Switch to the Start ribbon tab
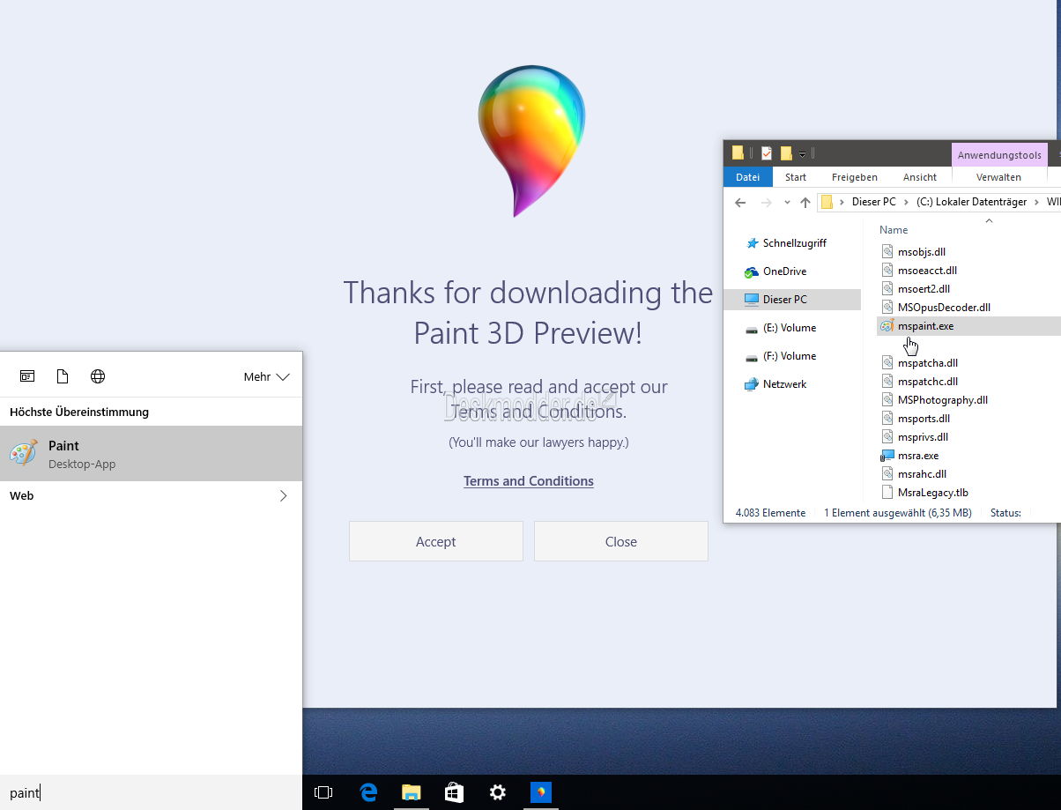 pos(796,177)
